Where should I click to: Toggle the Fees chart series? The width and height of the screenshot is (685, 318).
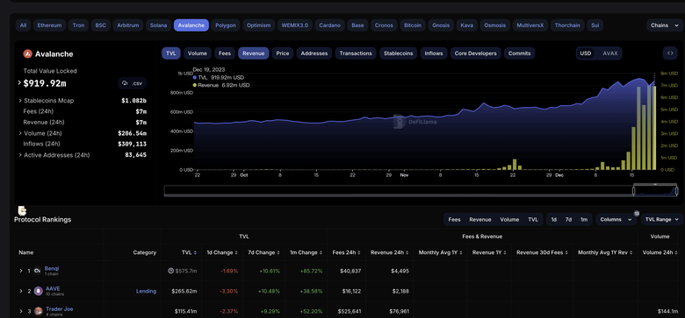tap(225, 53)
